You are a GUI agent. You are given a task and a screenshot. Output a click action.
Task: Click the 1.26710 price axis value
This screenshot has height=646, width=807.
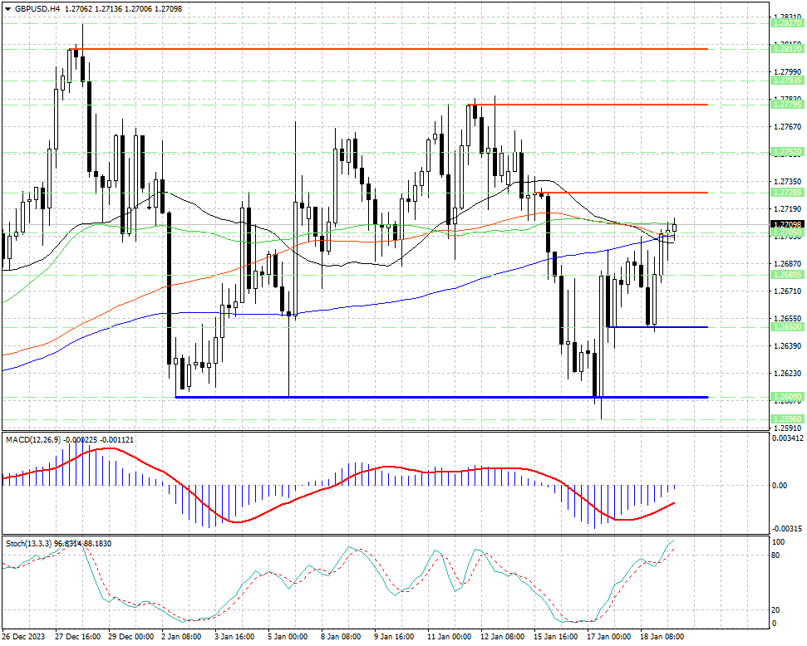[x=787, y=291]
